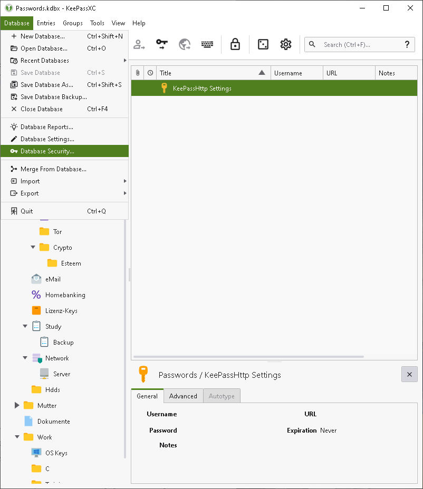Open application settings gear icon
This screenshot has height=489, width=423.
click(x=286, y=44)
